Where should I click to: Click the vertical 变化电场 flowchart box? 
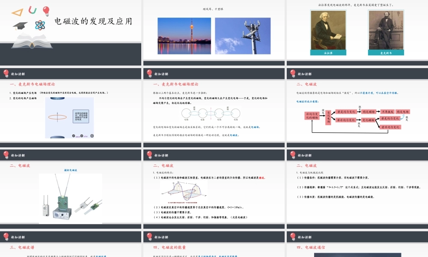[328, 117]
